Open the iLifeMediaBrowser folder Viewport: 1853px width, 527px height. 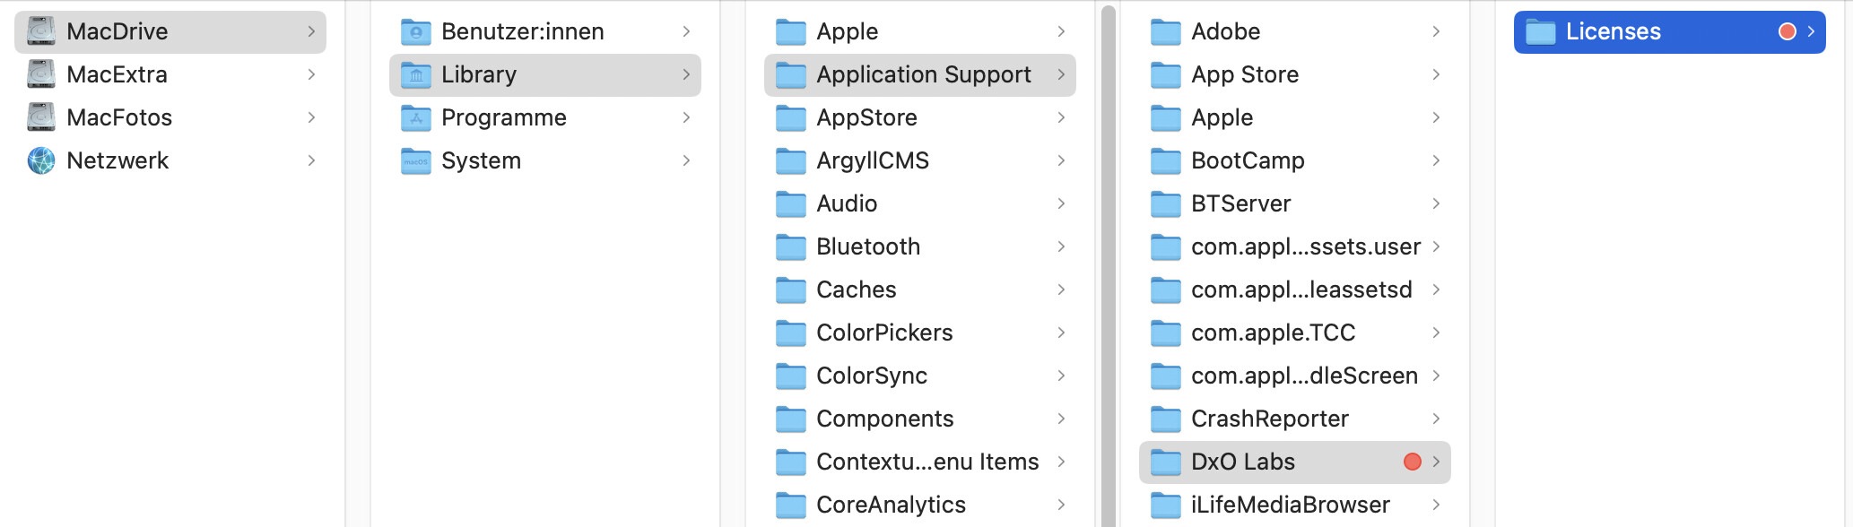(x=1290, y=505)
